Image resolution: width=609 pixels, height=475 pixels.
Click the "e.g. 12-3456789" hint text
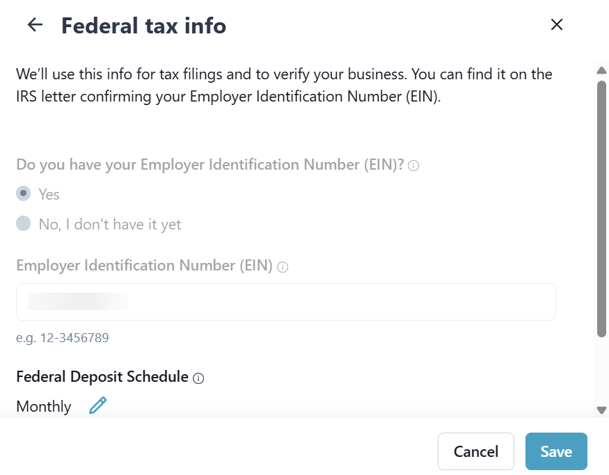click(x=63, y=339)
